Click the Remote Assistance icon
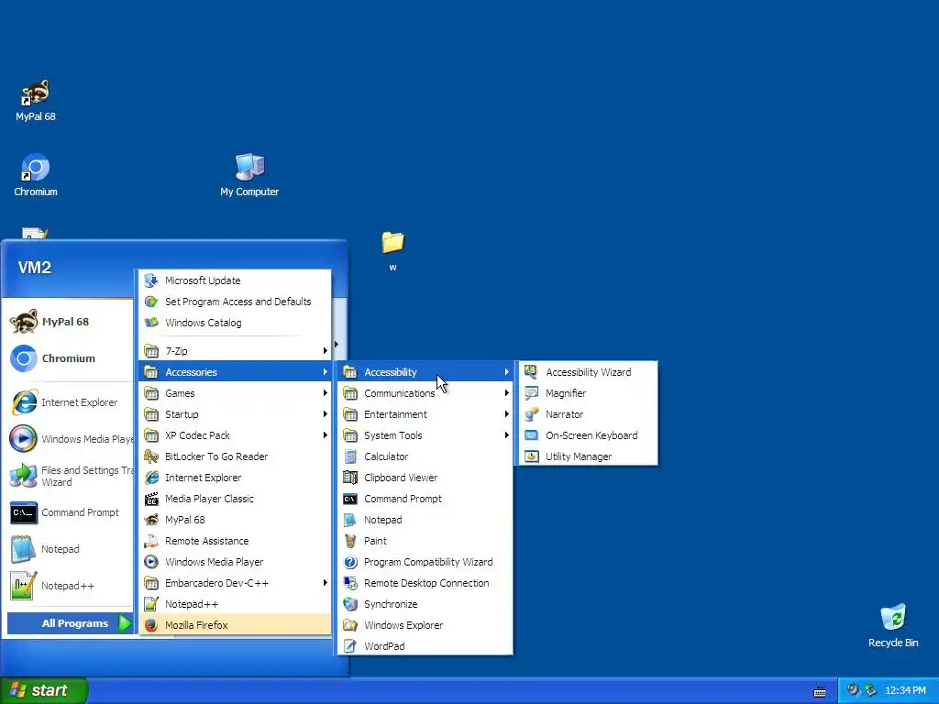Viewport: 939px width, 704px height. [x=151, y=541]
